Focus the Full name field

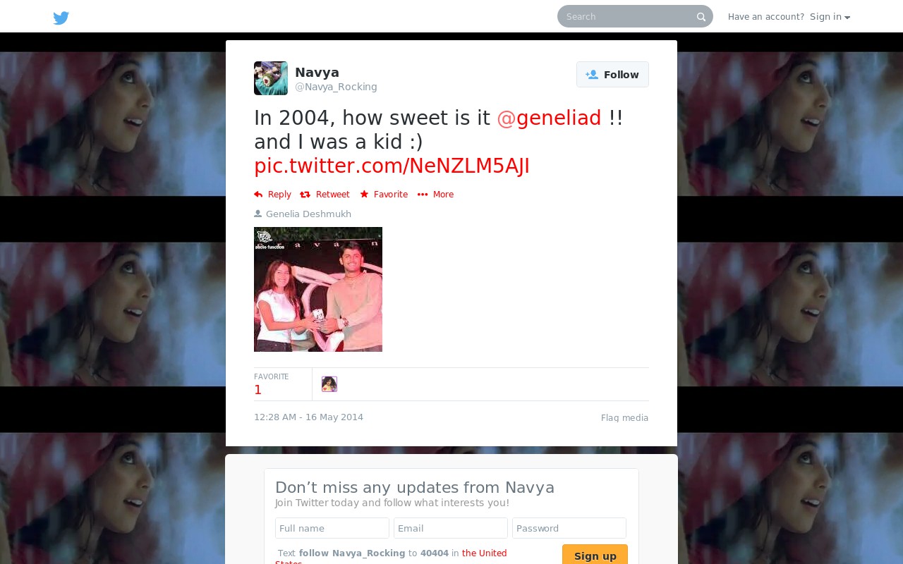click(x=332, y=528)
